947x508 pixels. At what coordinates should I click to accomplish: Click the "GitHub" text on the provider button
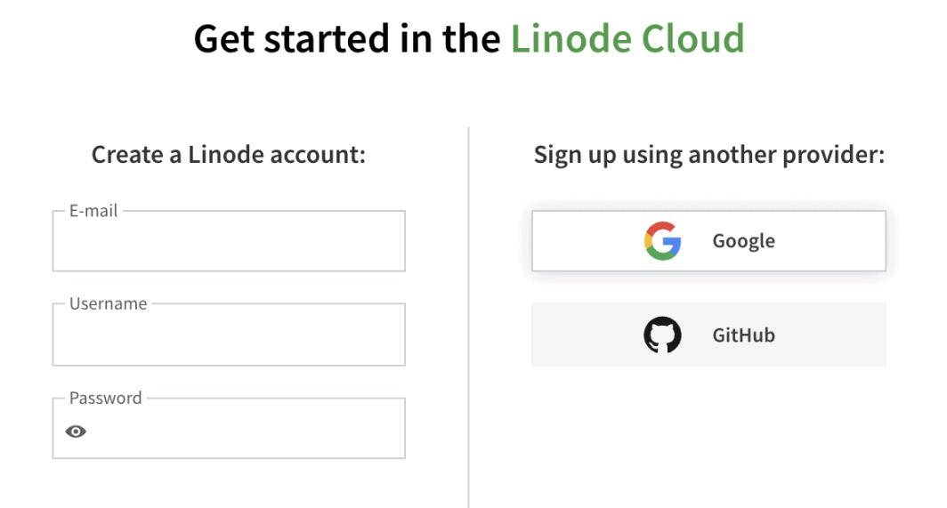pyautogui.click(x=743, y=335)
